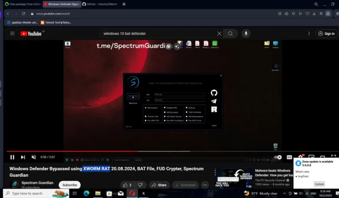Image resolution: width=339 pixels, height=198 pixels.
Task: Go back in the browser
Action: [x=8, y=14]
